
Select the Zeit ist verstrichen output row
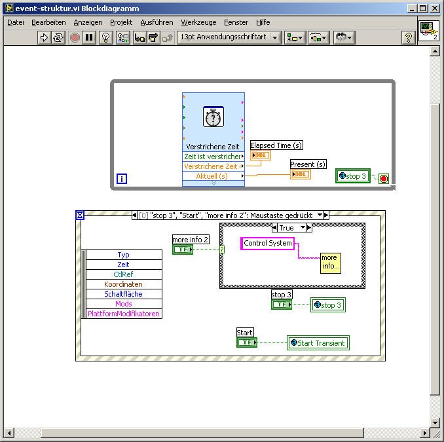pyautogui.click(x=213, y=157)
